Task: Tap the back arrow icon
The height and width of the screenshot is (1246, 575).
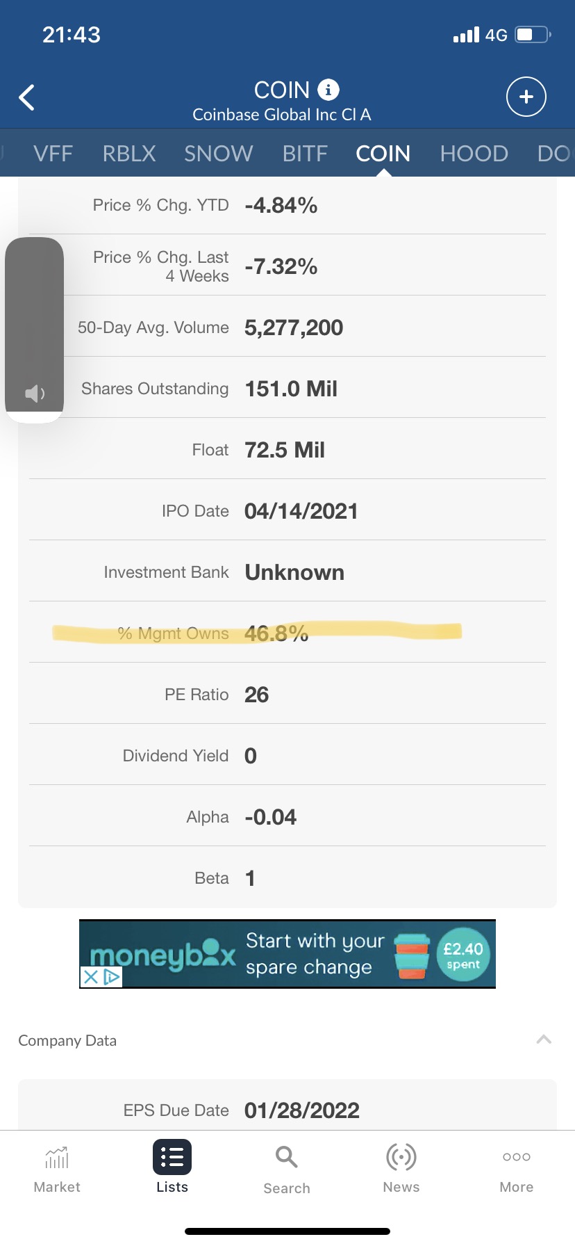Action: (x=27, y=97)
